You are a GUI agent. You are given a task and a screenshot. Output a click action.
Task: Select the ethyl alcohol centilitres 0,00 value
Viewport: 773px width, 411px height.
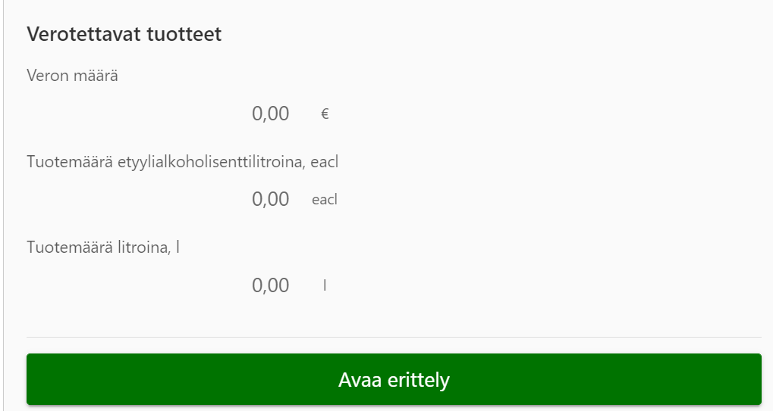pyautogui.click(x=271, y=200)
